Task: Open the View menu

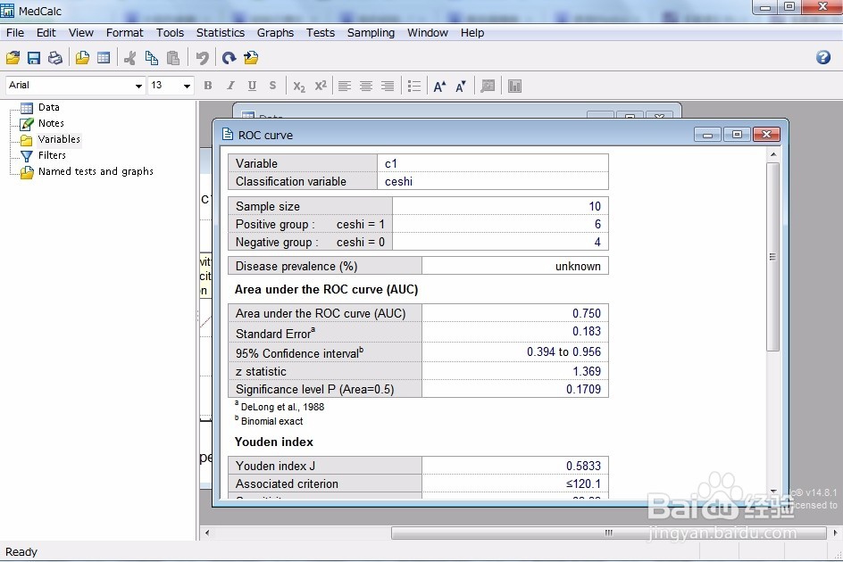Action: point(81,33)
